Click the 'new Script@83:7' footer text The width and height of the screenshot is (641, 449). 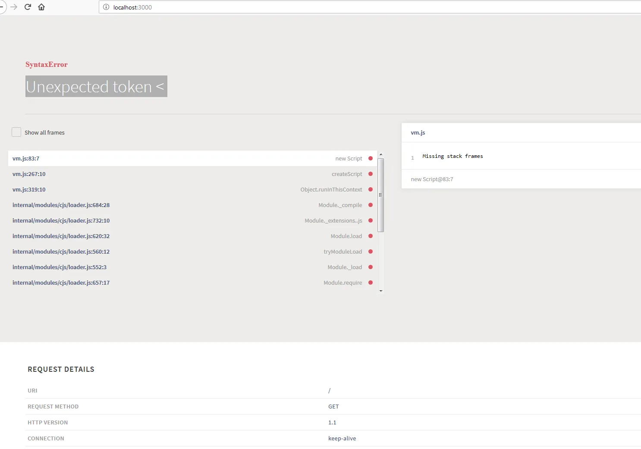click(x=432, y=179)
